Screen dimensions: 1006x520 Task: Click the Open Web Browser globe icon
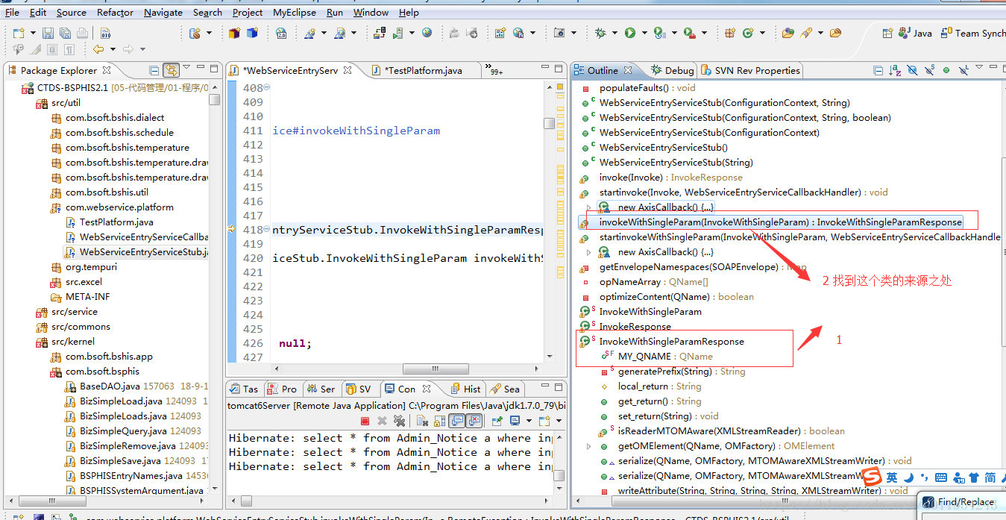coord(427,33)
